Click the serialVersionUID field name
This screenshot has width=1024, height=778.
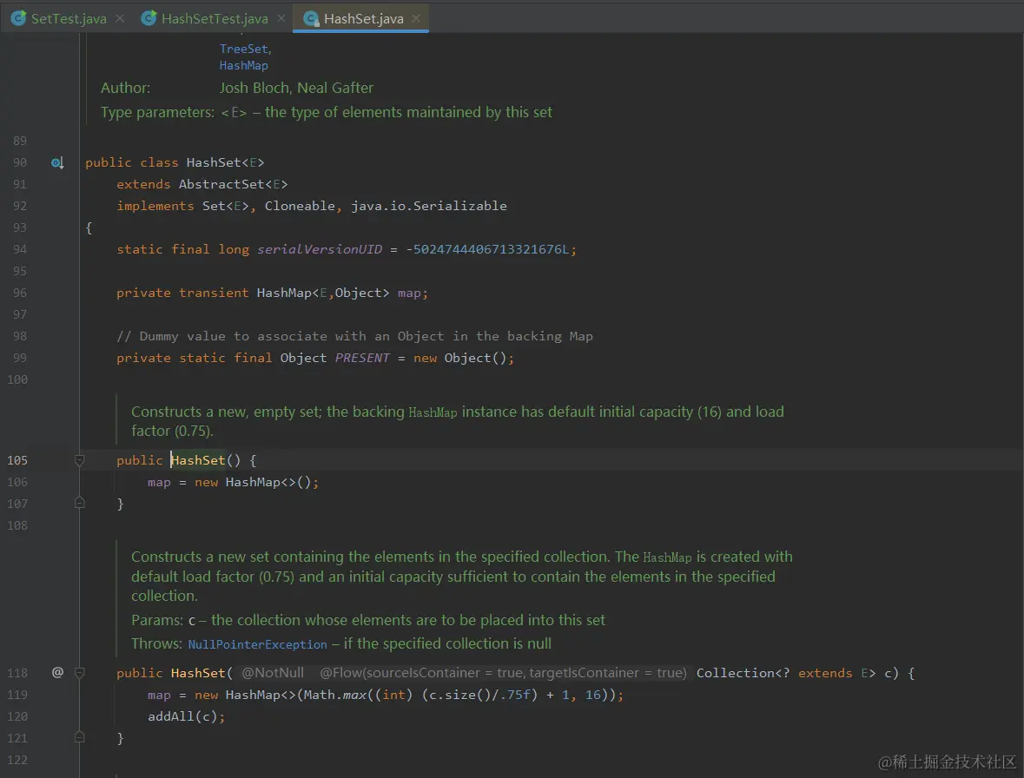pyautogui.click(x=320, y=249)
